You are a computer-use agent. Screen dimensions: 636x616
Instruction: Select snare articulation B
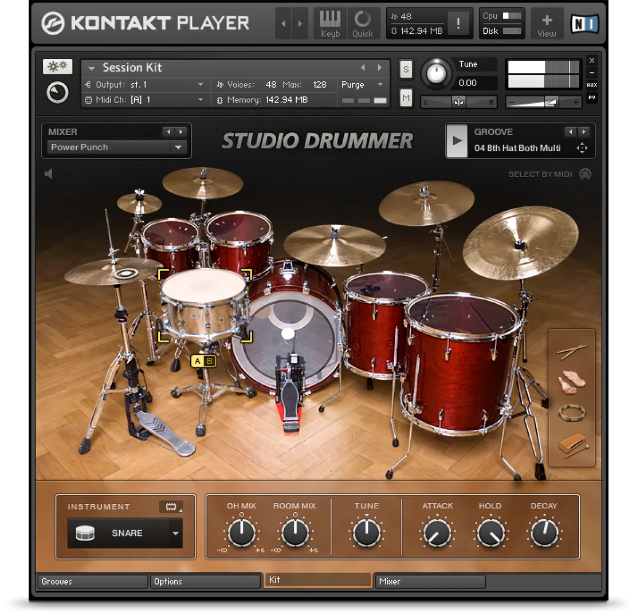coord(210,361)
